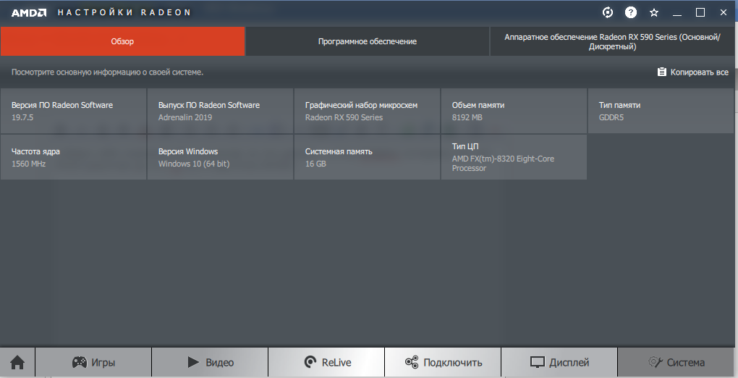This screenshot has height=378, width=738.
Task: Open the Дисплей tab
Action: tap(559, 363)
